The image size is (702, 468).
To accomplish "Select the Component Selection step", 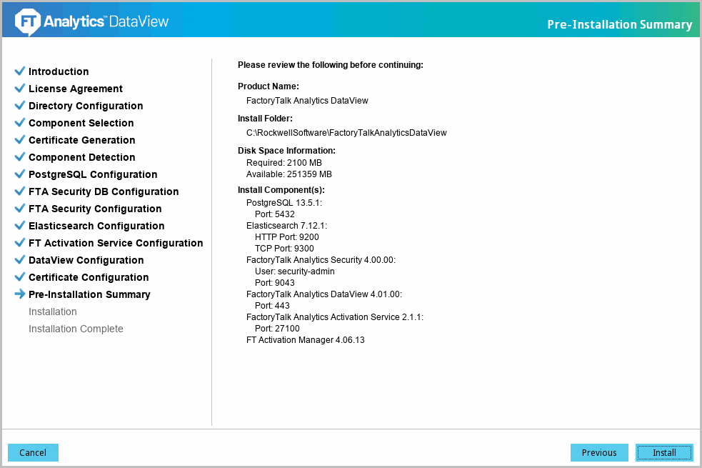I will (x=81, y=123).
